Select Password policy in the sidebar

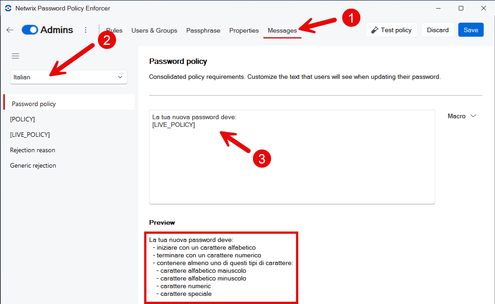click(34, 104)
